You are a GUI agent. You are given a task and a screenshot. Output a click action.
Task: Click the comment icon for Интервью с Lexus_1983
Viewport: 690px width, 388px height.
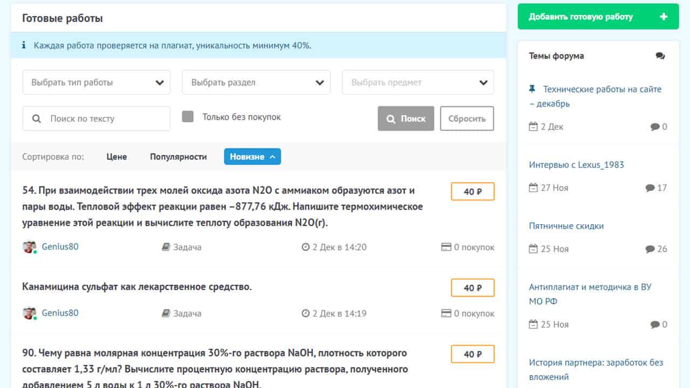pos(650,188)
